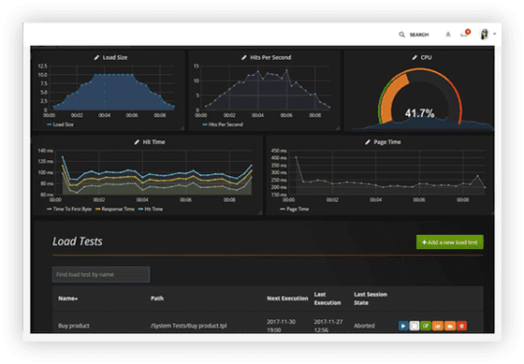524x364 pixels.
Task: Sort by Next Execution column header
Action: (287, 298)
